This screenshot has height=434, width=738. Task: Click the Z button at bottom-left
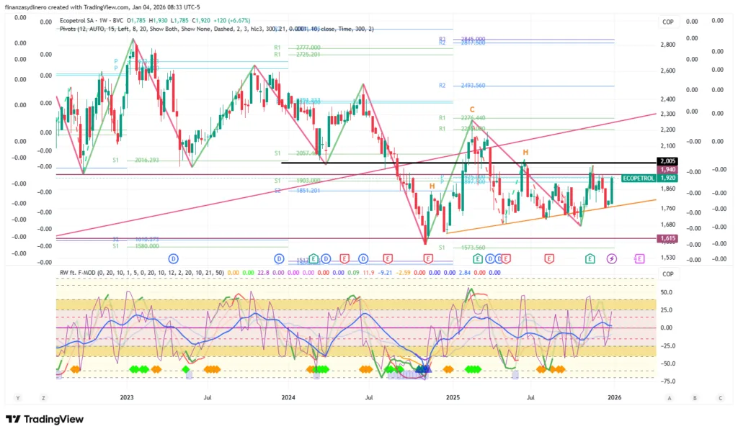click(43, 397)
